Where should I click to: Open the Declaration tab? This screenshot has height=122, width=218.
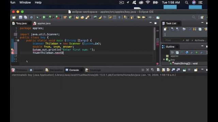point(54,70)
